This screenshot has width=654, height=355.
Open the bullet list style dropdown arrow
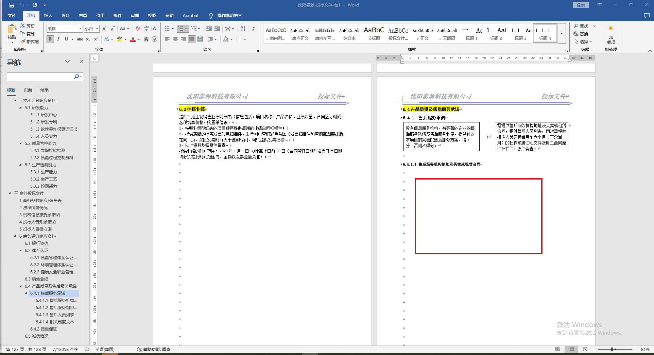point(173,29)
